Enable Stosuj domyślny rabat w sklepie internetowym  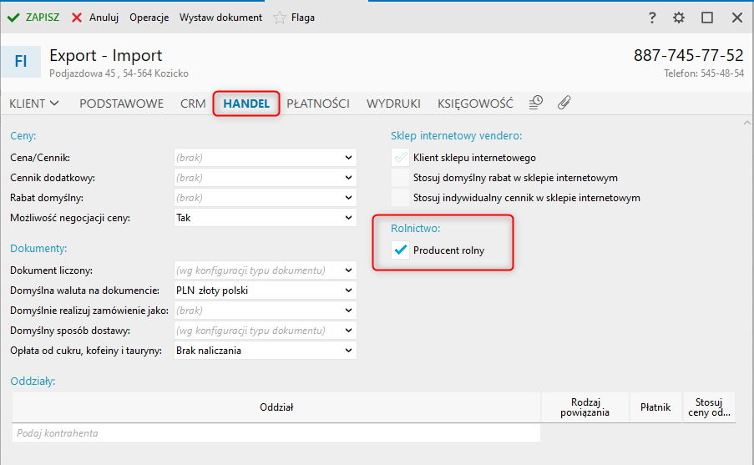click(401, 178)
